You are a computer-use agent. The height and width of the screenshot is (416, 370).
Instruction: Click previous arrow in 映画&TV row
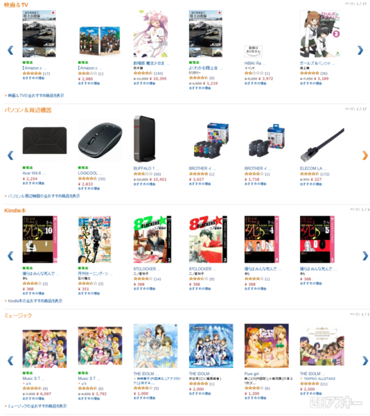pyautogui.click(x=10, y=50)
